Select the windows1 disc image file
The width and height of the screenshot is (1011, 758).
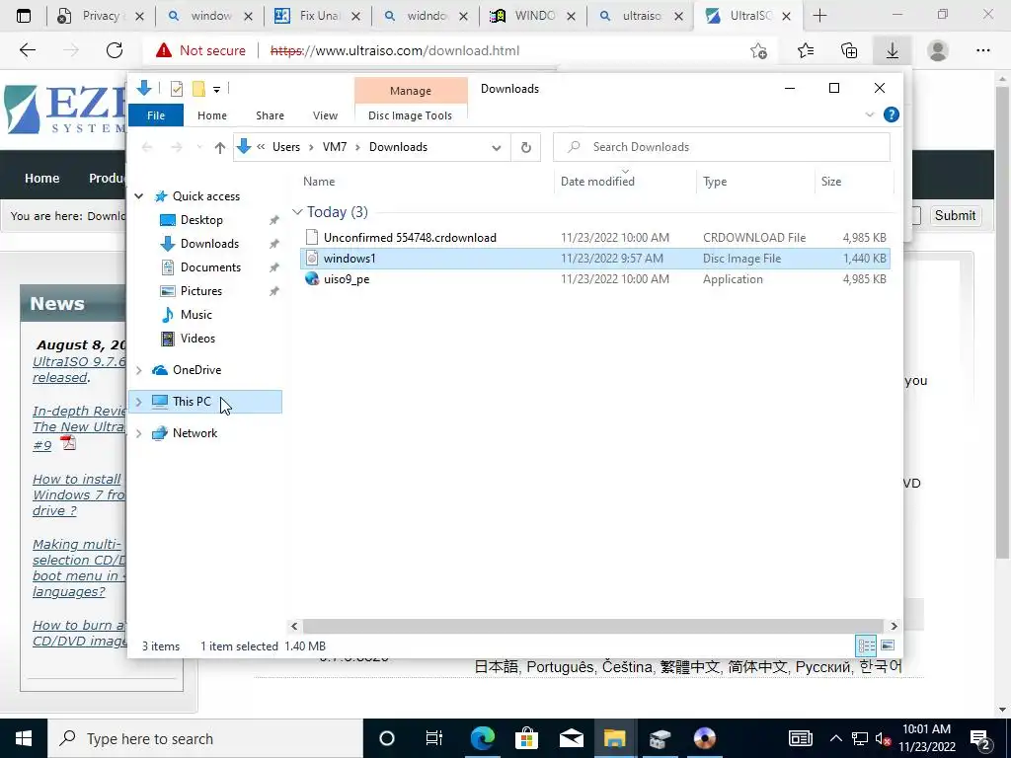click(x=594, y=259)
